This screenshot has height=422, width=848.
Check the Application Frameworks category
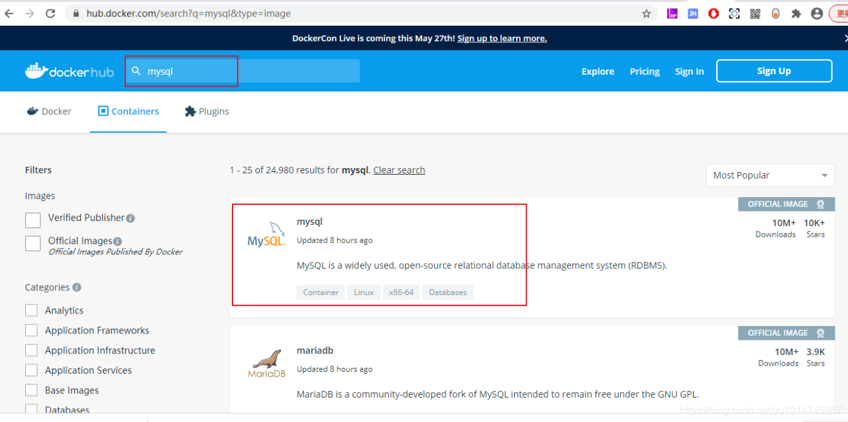click(31, 330)
